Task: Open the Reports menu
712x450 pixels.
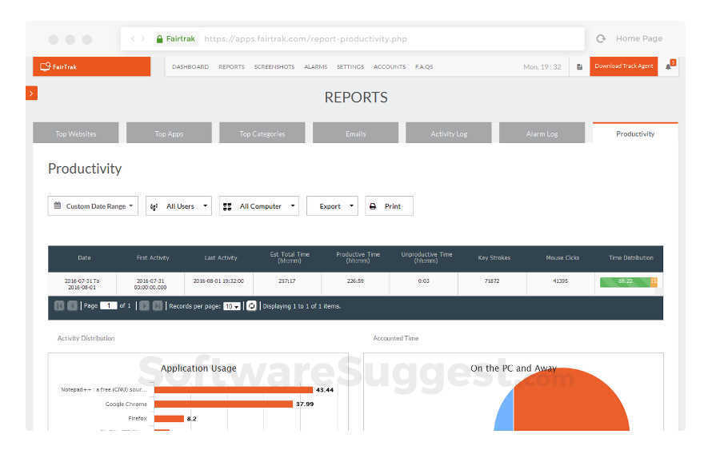Action: click(231, 66)
